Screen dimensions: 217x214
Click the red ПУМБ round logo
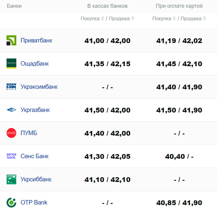point(11,133)
